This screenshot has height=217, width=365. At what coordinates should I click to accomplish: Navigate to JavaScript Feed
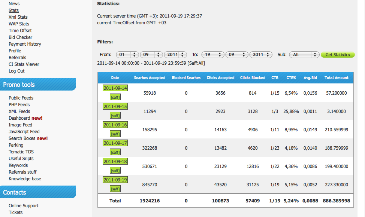24,132
